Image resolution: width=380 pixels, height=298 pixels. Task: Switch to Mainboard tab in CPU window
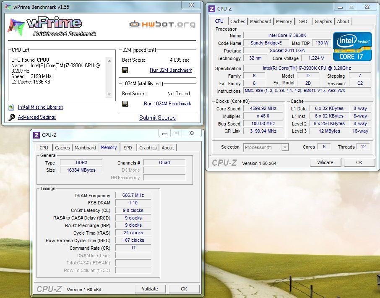click(x=260, y=21)
